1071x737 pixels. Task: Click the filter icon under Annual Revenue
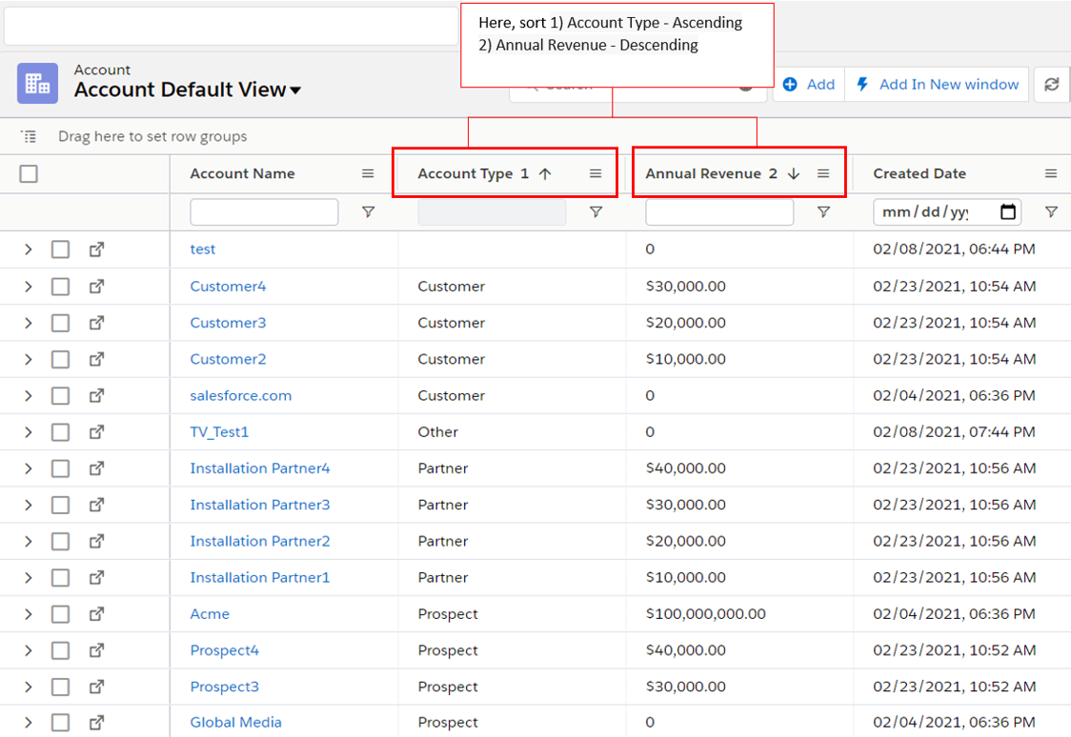(x=823, y=212)
